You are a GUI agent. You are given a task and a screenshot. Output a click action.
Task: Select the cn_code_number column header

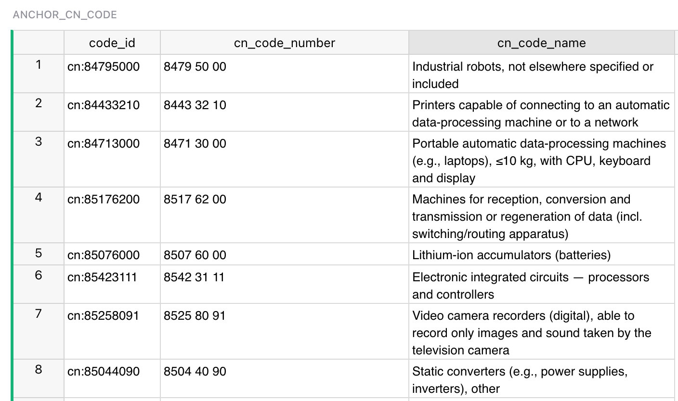284,43
